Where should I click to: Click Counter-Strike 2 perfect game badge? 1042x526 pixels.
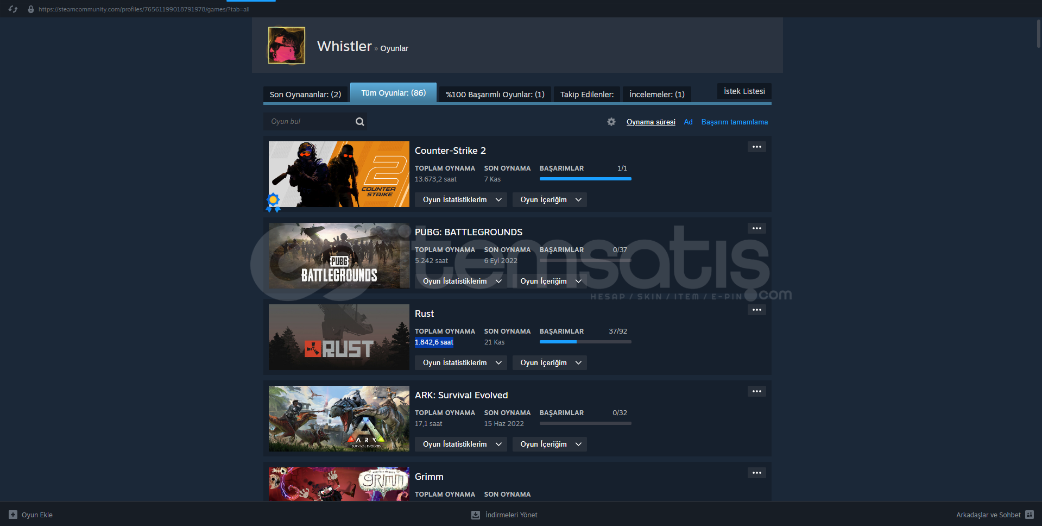click(273, 202)
